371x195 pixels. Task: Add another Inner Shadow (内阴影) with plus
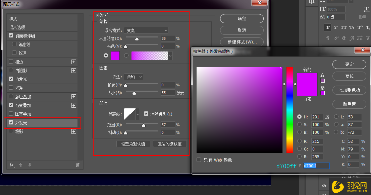pos(74,71)
